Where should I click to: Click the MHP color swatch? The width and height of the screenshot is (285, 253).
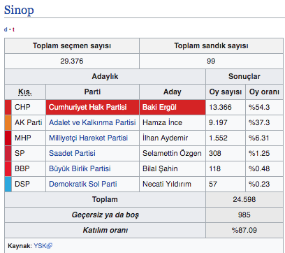pyautogui.click(x=8, y=138)
